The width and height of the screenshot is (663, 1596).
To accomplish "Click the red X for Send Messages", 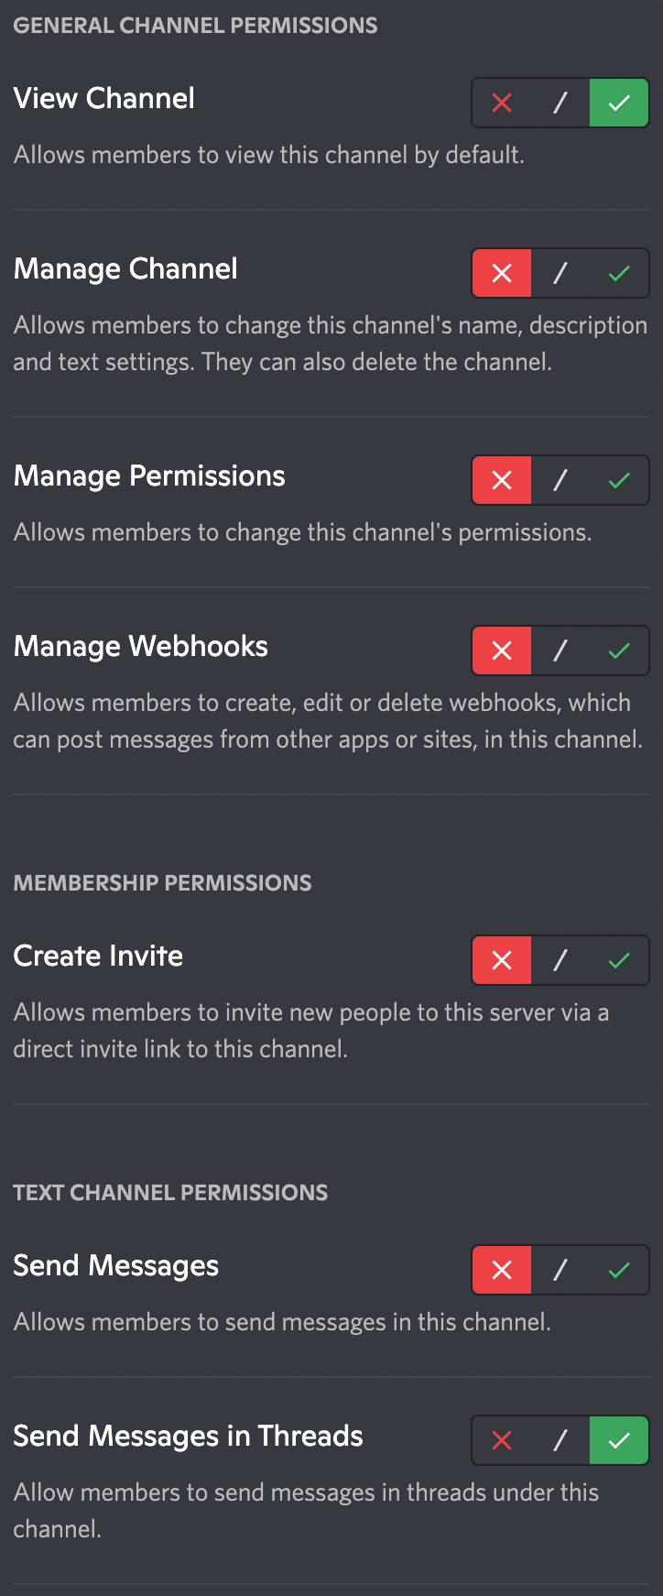I will pos(502,1270).
